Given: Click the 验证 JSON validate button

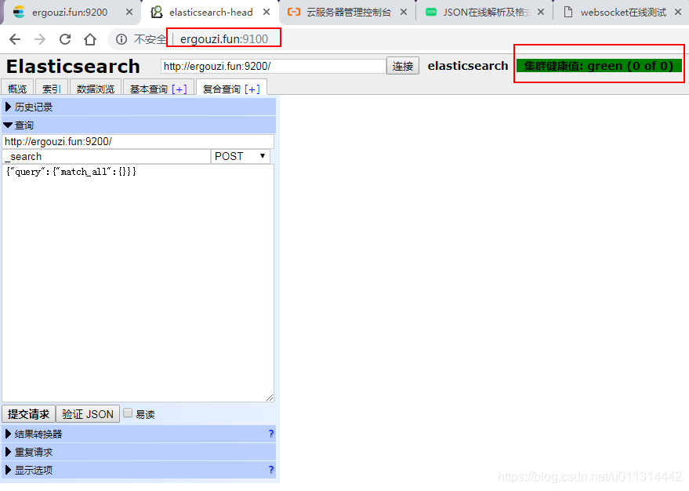Looking at the screenshot, I should click(88, 414).
